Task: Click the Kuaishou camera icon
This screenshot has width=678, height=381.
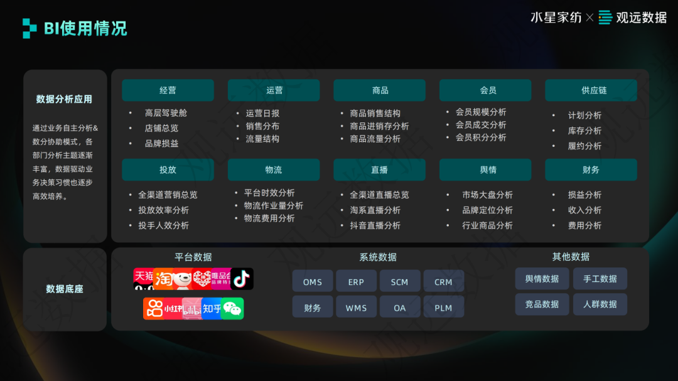Action: pyautogui.click(x=154, y=308)
